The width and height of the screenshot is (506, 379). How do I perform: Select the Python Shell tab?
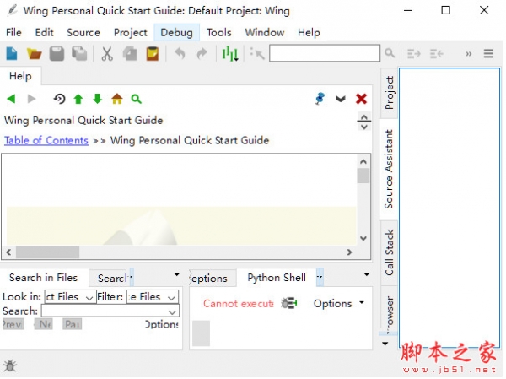[277, 278]
